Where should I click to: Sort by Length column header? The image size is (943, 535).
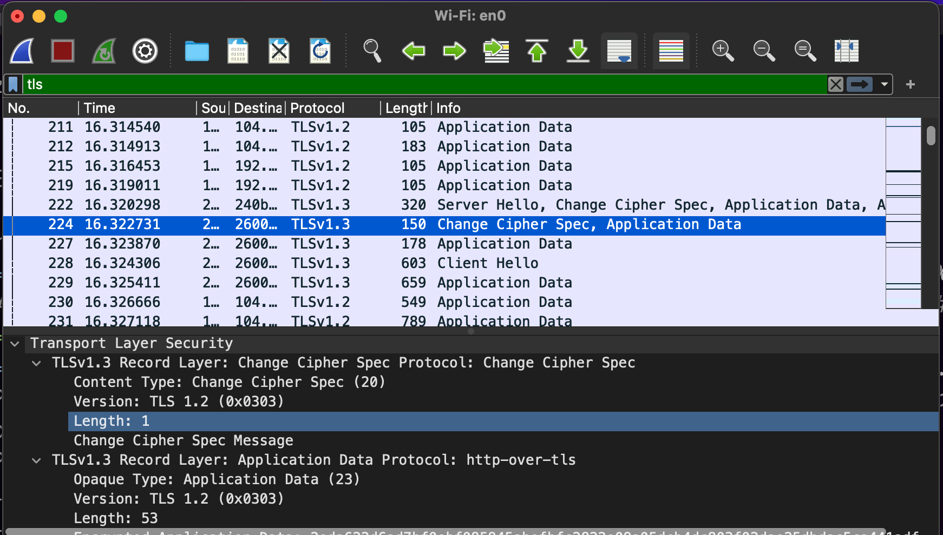(x=406, y=108)
